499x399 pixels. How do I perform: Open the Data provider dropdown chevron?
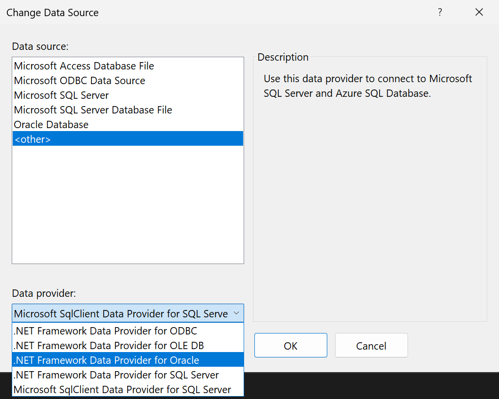pyautogui.click(x=237, y=313)
